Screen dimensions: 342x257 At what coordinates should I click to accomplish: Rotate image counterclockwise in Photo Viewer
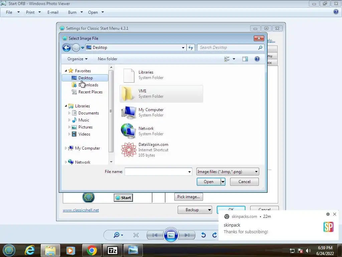coord(203,235)
